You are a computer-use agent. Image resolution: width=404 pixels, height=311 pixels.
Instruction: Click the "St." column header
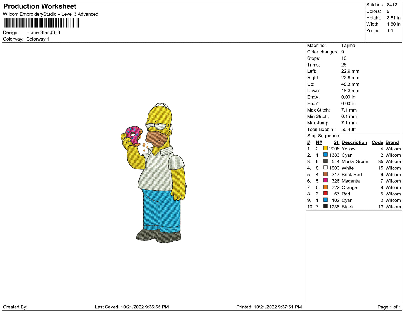(336, 142)
